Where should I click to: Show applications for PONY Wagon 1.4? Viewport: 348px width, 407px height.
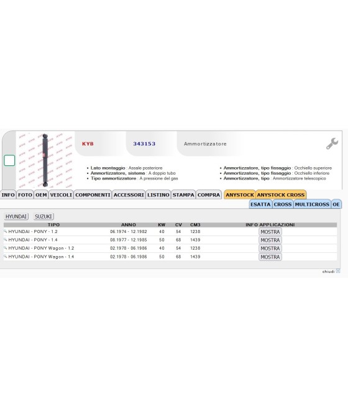click(x=270, y=257)
